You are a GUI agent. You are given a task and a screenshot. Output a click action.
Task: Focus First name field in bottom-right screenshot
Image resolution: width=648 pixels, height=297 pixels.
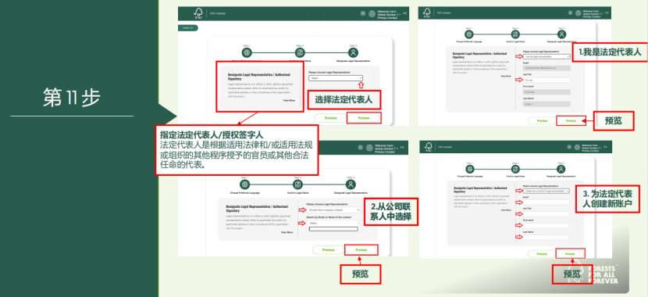coord(546,226)
